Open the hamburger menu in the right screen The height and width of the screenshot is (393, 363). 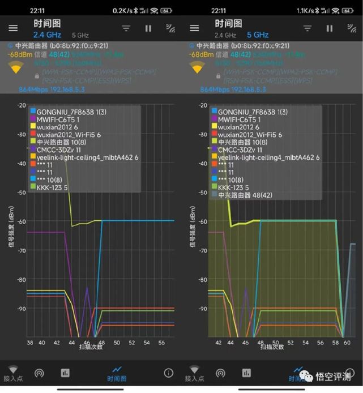[194, 28]
